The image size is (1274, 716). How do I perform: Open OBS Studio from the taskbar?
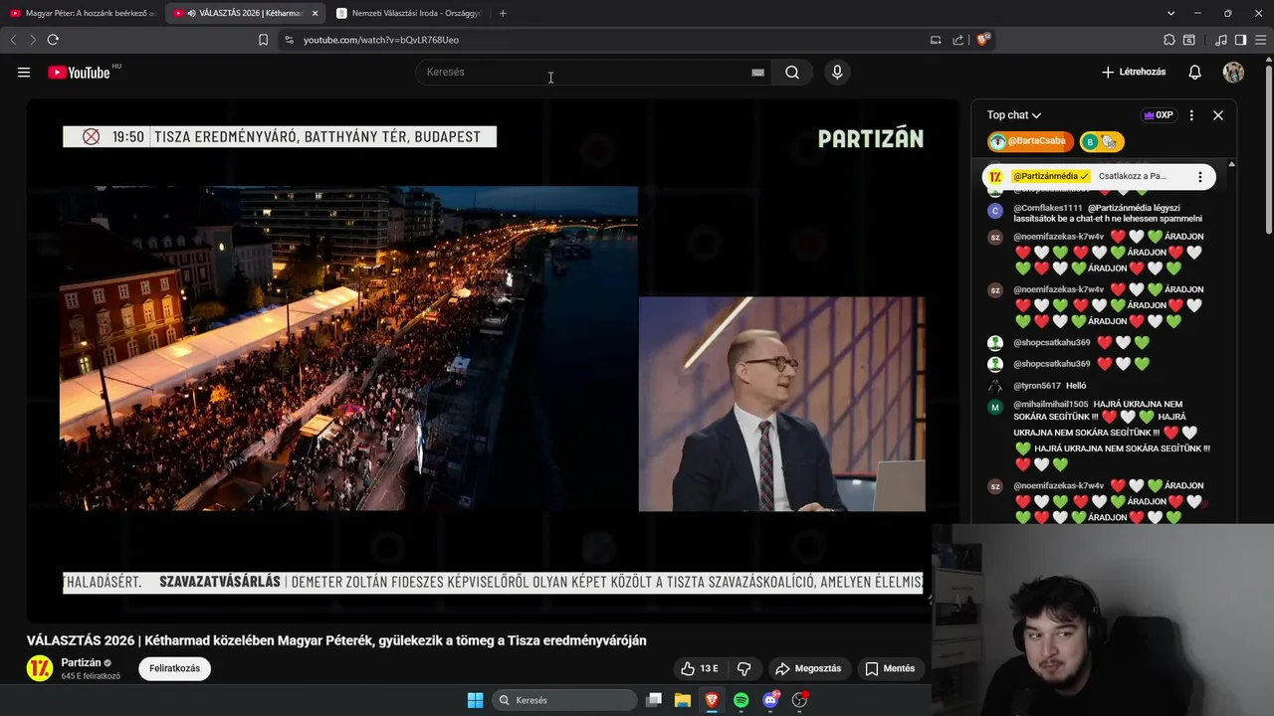pyautogui.click(x=799, y=700)
